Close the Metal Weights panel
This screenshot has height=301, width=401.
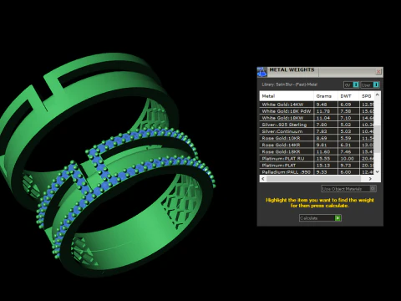(378, 72)
